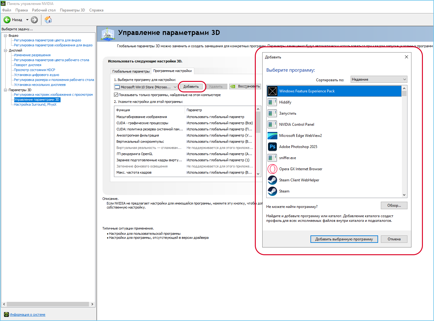Click the Microsoft Edge WebView2 icon
The height and width of the screenshot is (321, 434).
[272, 136]
